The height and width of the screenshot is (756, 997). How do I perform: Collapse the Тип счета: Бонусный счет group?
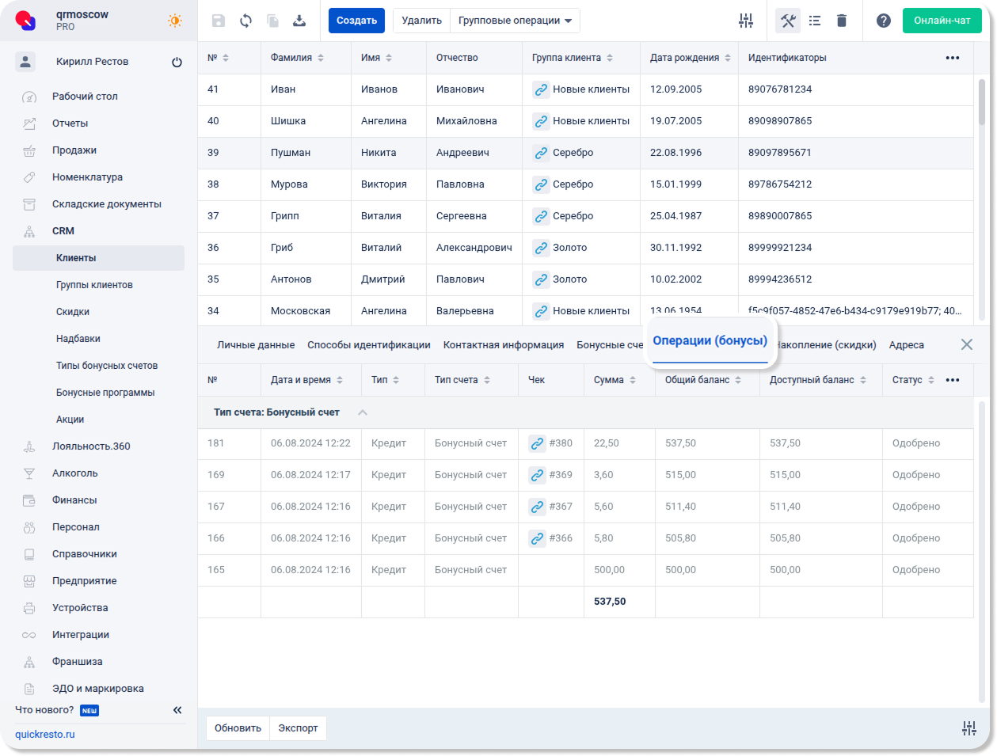coord(363,412)
